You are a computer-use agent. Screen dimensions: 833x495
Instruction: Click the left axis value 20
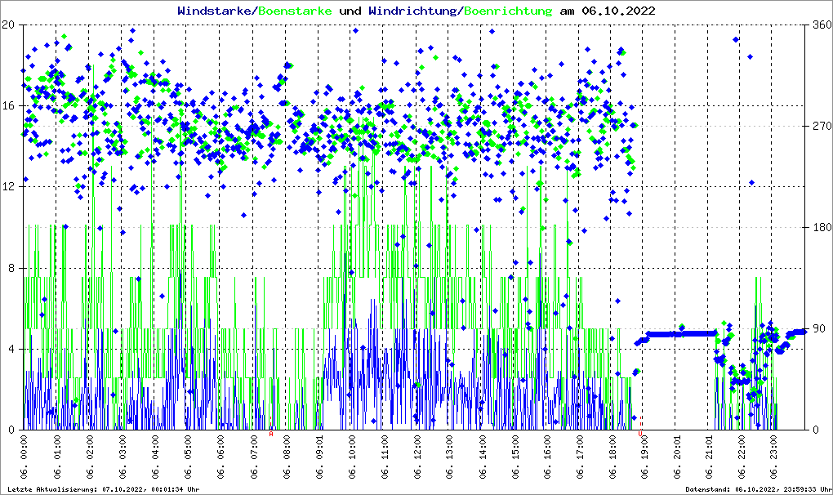coord(8,25)
